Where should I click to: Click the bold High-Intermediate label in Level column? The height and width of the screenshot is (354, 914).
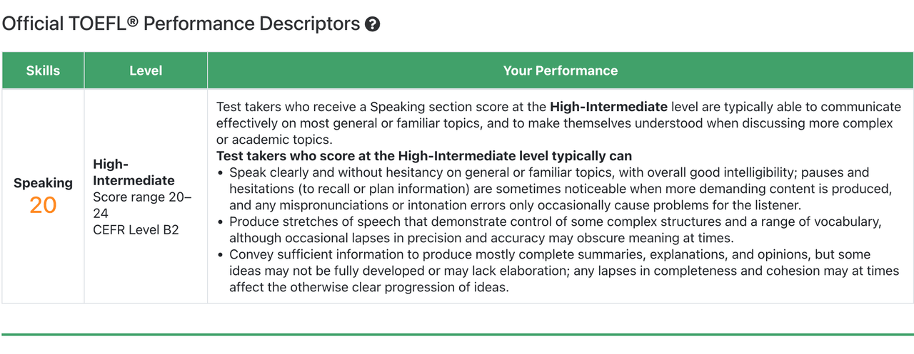coord(134,172)
